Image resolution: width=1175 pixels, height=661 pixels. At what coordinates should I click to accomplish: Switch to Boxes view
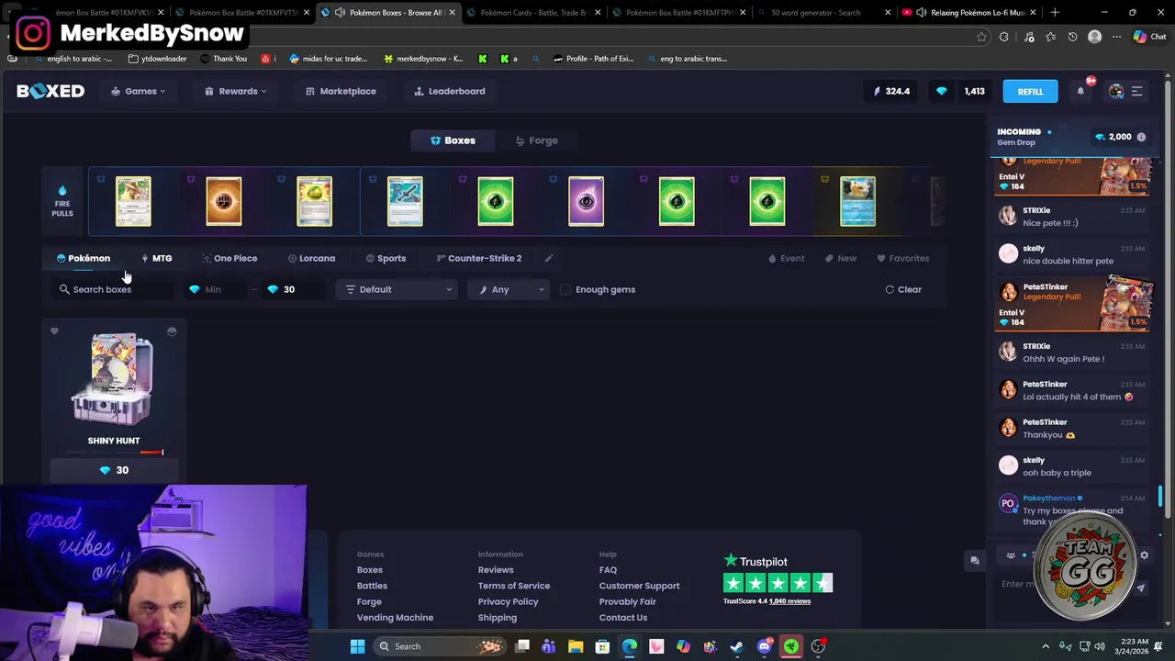click(x=453, y=140)
